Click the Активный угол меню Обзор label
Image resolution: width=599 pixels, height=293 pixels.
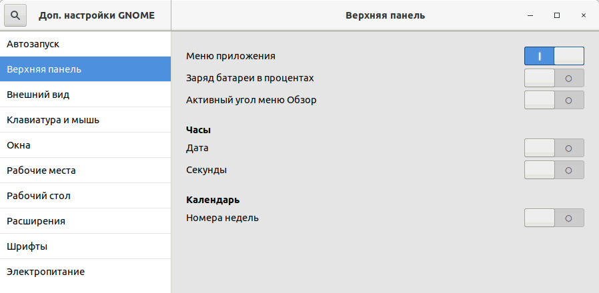point(251,100)
